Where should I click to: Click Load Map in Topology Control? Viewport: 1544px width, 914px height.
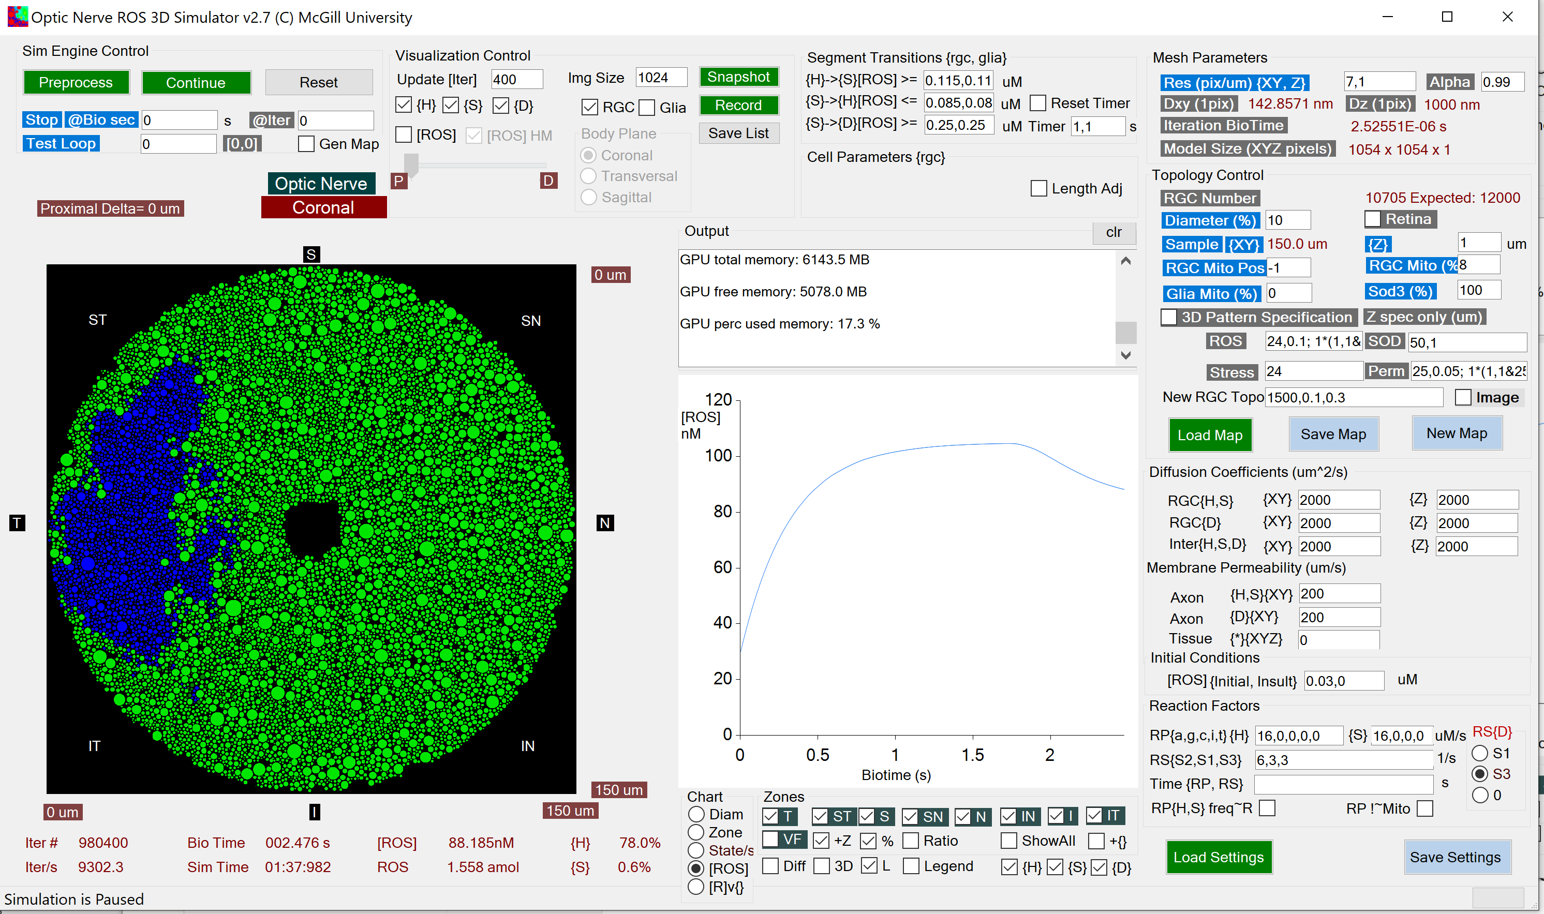[1210, 435]
